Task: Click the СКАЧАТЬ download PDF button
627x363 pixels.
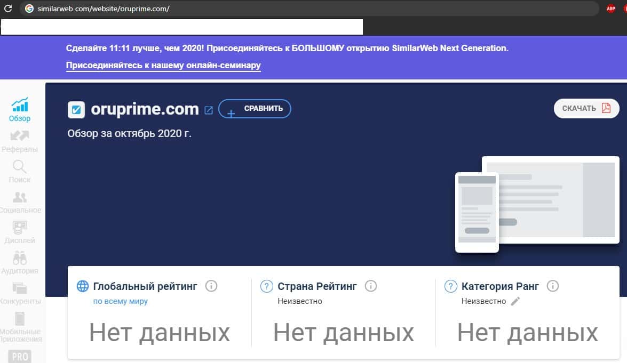Action: point(586,108)
